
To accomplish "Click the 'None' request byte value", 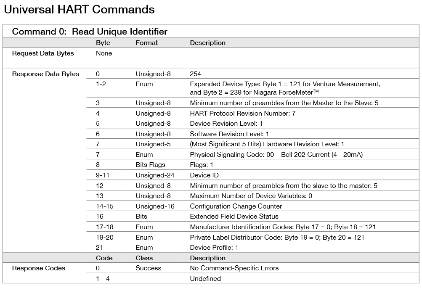I will click(x=104, y=53).
